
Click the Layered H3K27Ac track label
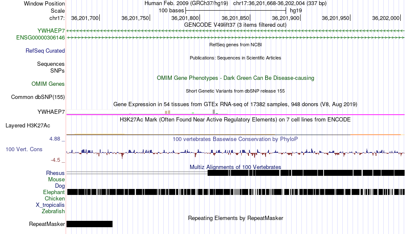28,126
